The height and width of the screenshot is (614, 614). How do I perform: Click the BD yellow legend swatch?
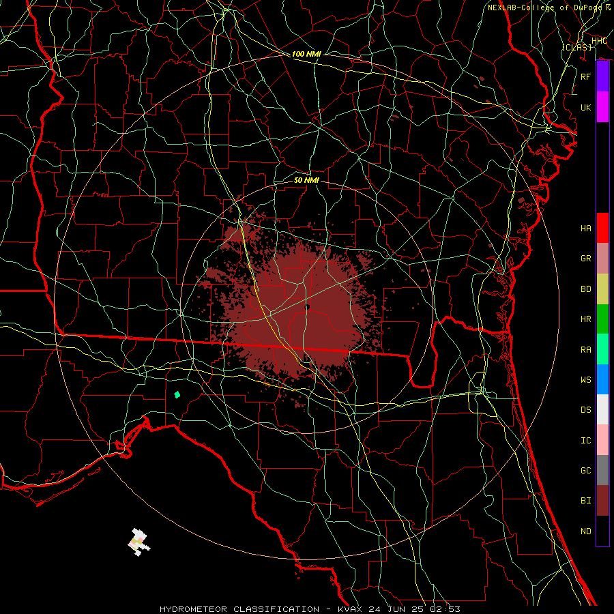coord(602,289)
